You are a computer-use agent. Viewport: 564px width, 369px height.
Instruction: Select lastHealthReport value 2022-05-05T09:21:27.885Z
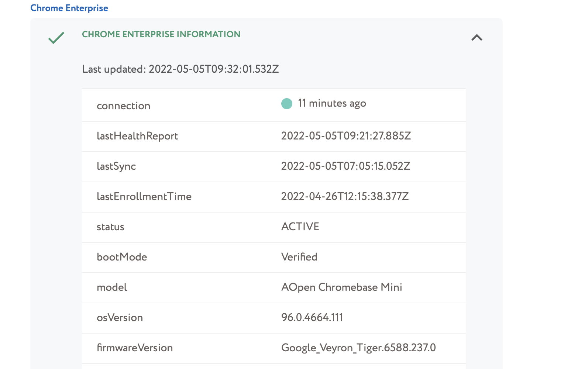click(x=346, y=136)
